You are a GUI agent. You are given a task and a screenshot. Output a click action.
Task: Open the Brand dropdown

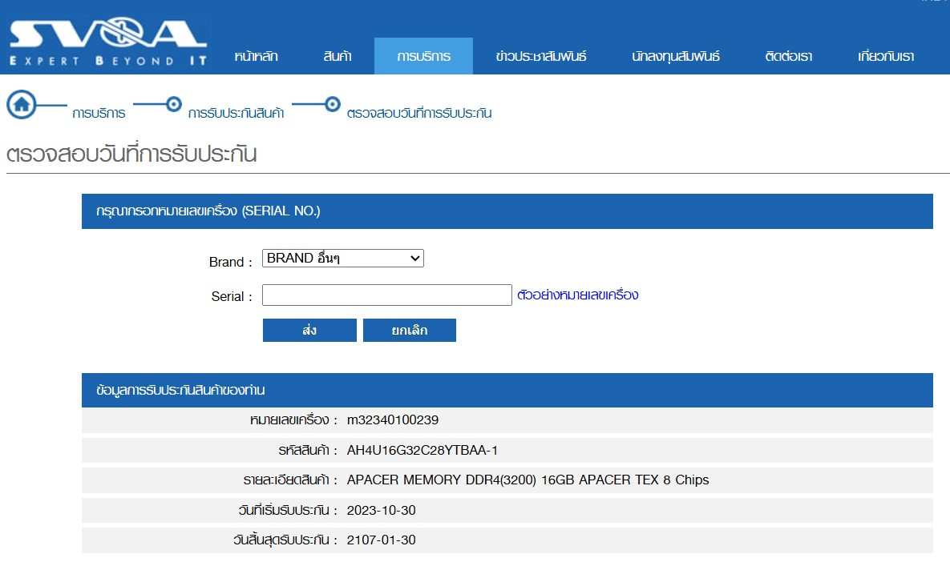click(342, 259)
